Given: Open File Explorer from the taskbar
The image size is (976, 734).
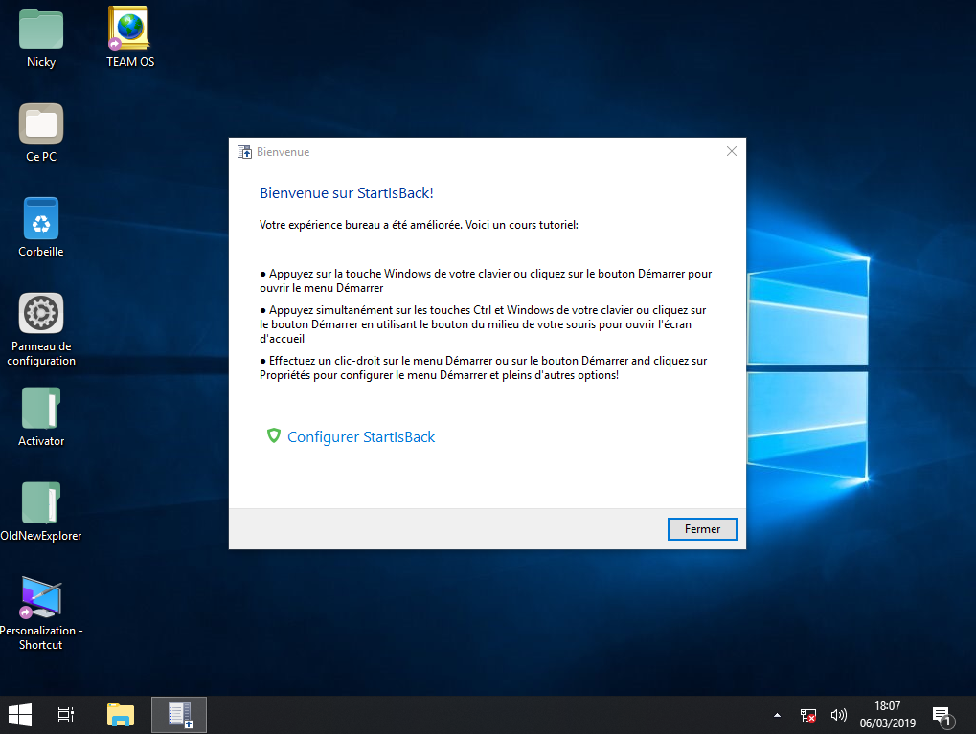Looking at the screenshot, I should tap(121, 715).
